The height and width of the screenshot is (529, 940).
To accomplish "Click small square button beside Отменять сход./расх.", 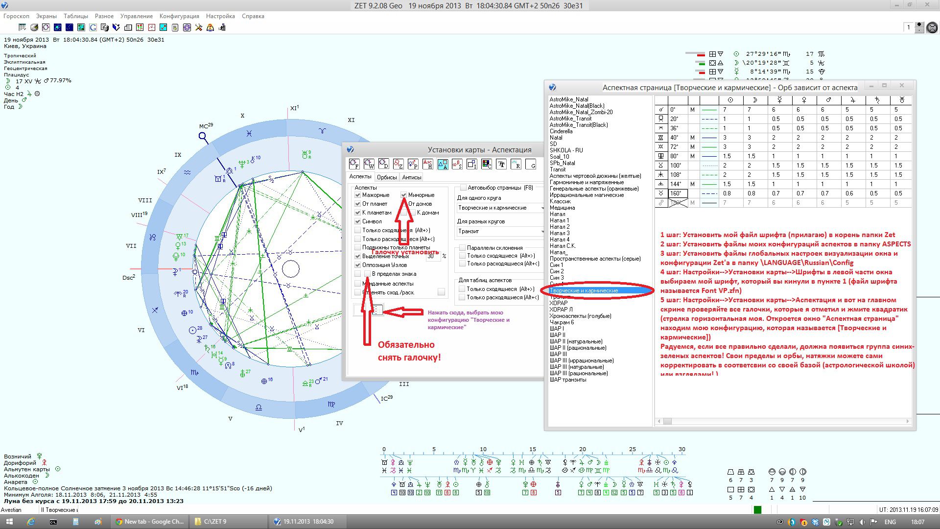I will tap(441, 292).
